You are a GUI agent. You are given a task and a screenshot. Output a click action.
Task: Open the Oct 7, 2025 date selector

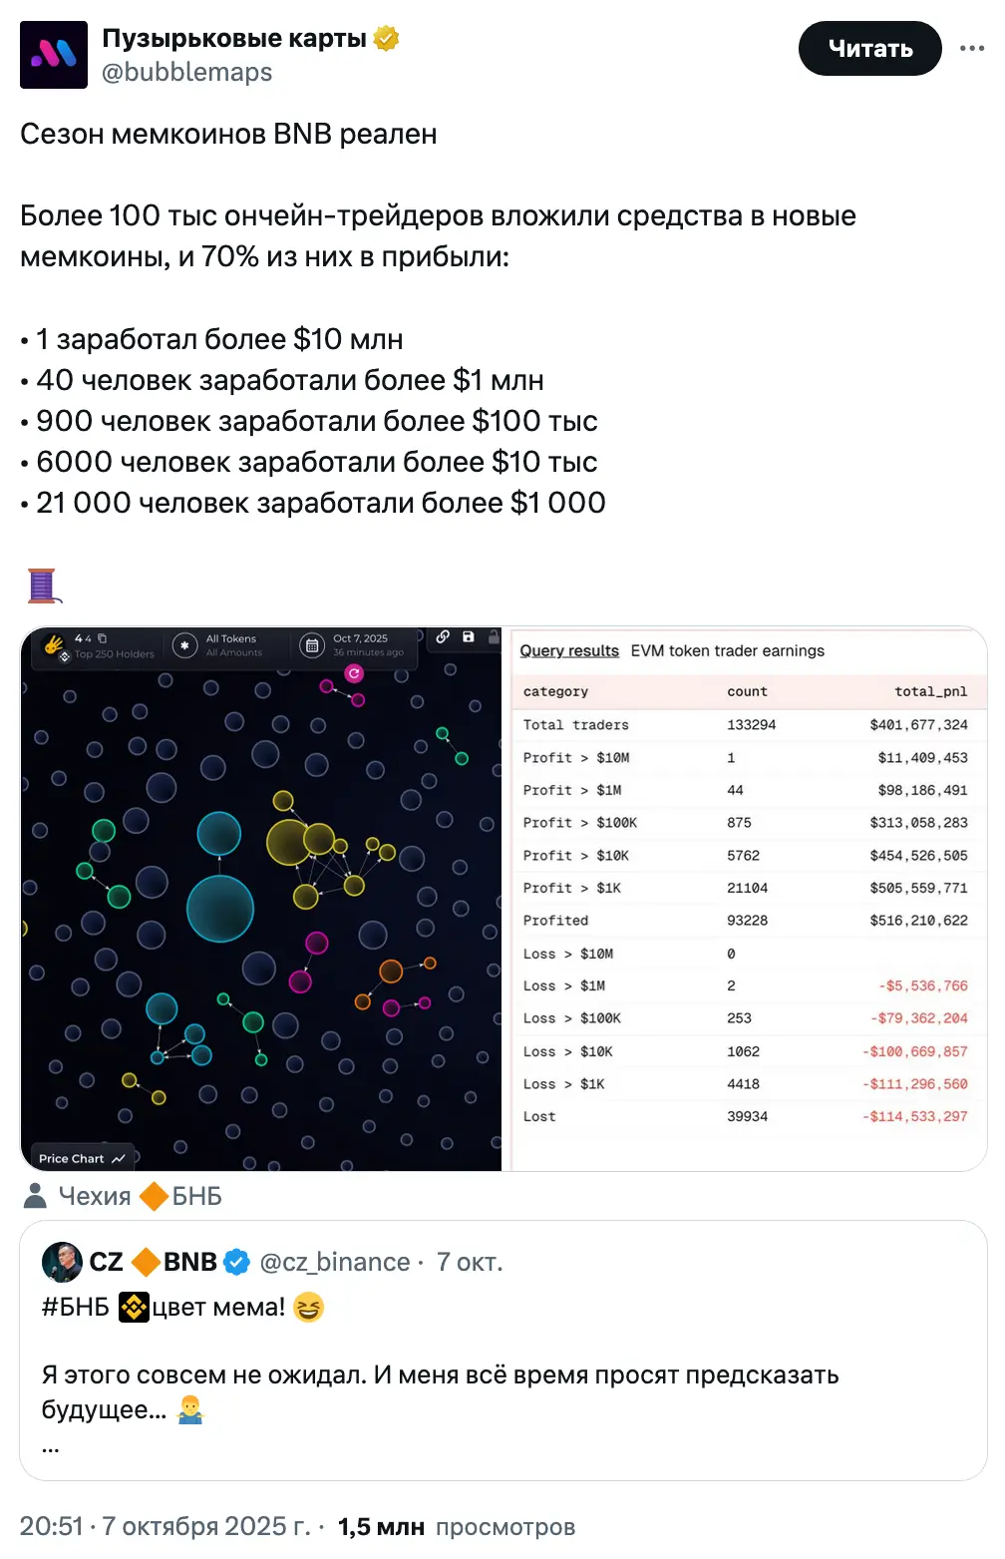click(366, 645)
